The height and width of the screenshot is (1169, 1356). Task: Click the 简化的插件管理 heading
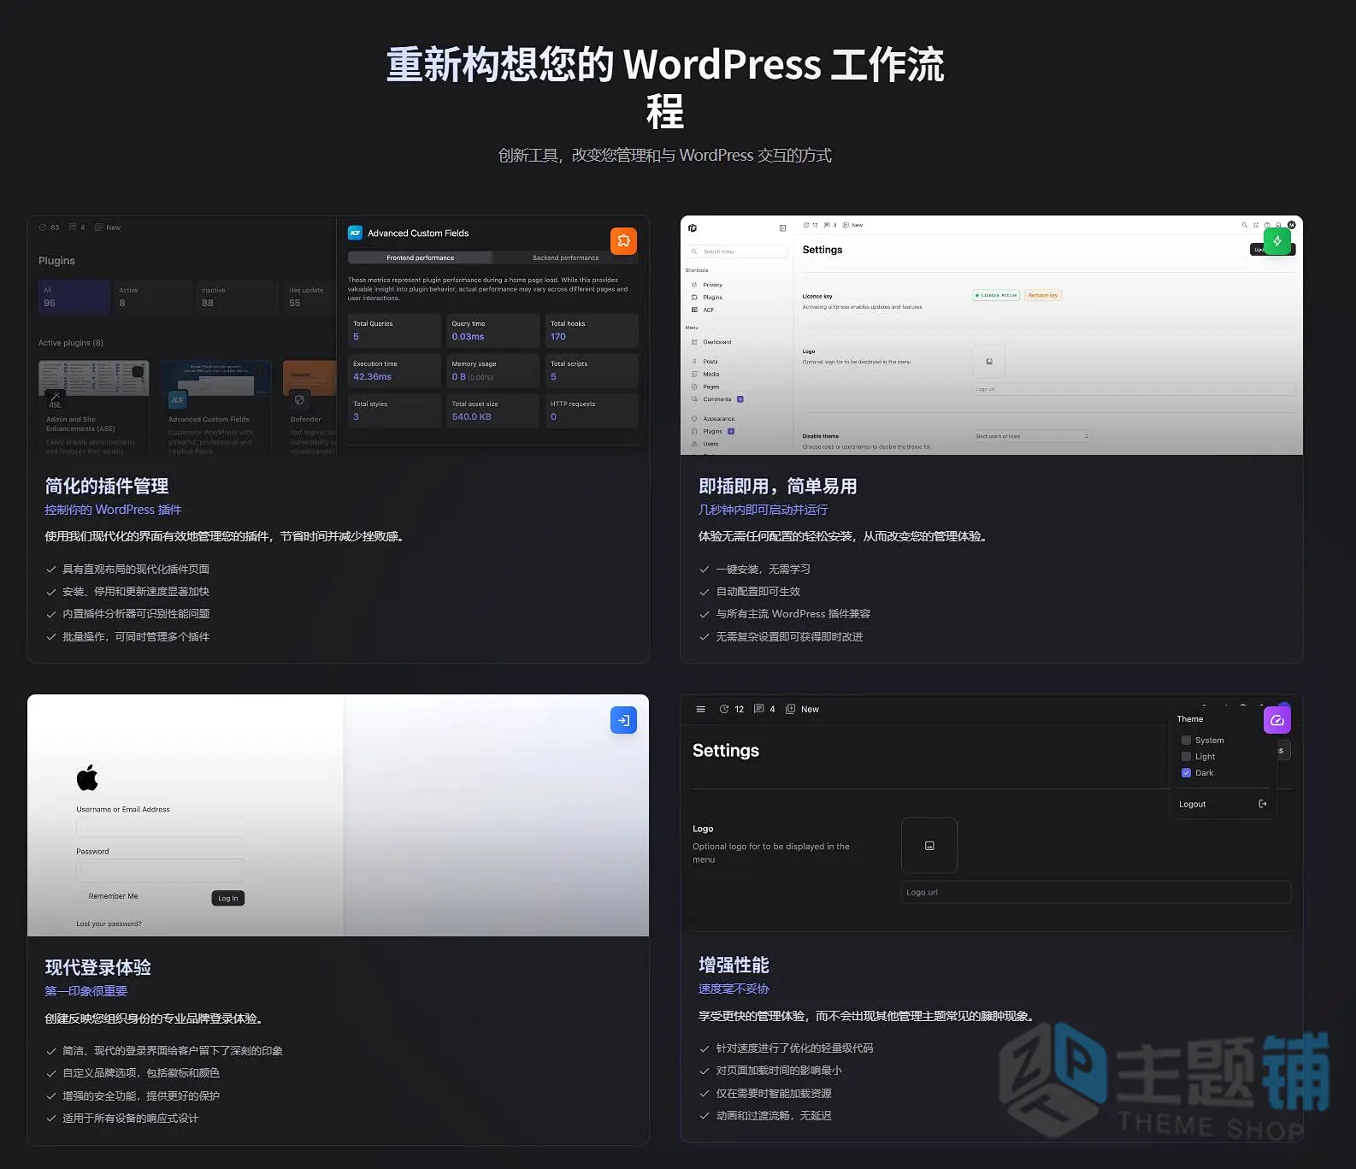coord(107,486)
